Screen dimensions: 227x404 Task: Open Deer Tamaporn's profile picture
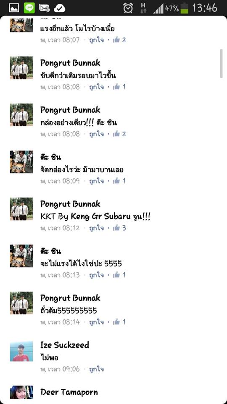pos(21,392)
